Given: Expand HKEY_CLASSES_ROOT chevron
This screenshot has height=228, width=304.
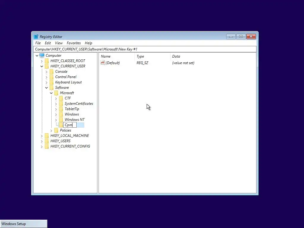Looking at the screenshot, I should click(42, 61).
